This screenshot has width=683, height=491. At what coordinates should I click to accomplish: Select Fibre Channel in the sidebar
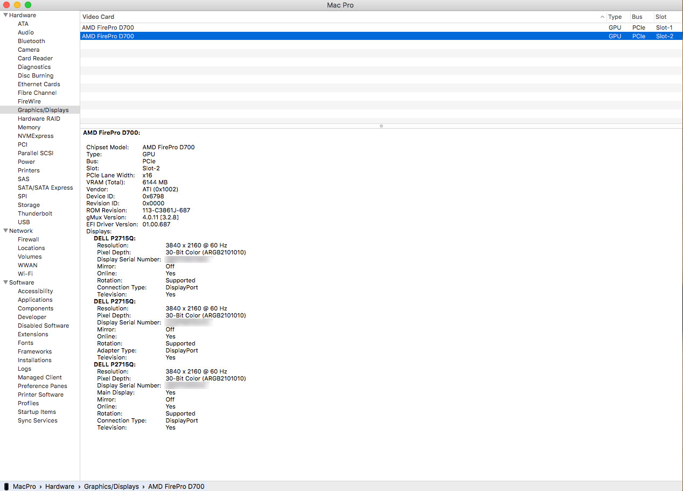pos(37,93)
